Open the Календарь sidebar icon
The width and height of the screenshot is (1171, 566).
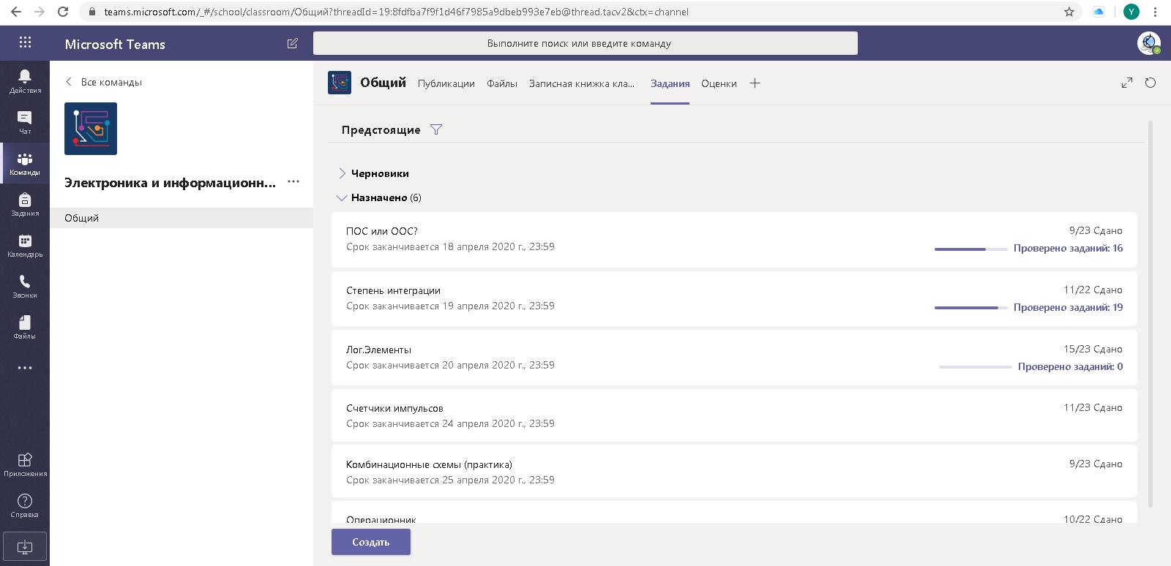(x=25, y=244)
